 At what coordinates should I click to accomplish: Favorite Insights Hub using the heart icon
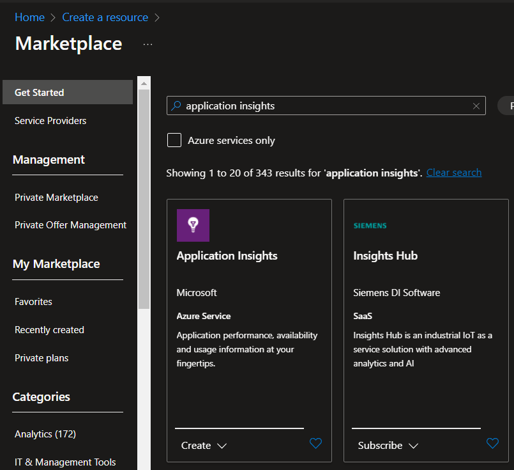(x=492, y=443)
